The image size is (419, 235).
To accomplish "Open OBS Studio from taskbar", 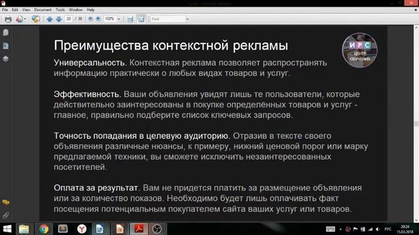I will point(157,229).
